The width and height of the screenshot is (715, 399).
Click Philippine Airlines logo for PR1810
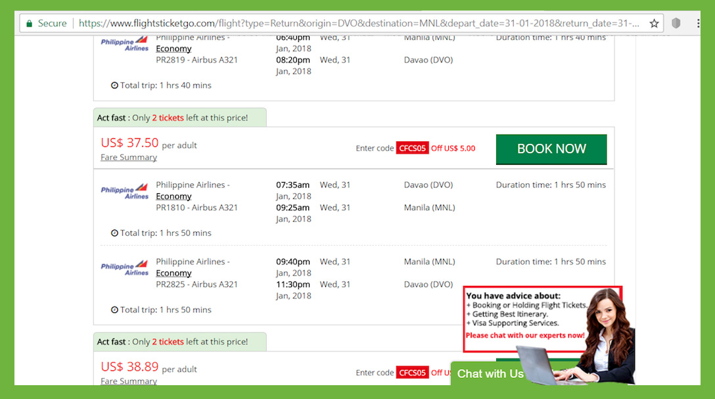[124, 191]
